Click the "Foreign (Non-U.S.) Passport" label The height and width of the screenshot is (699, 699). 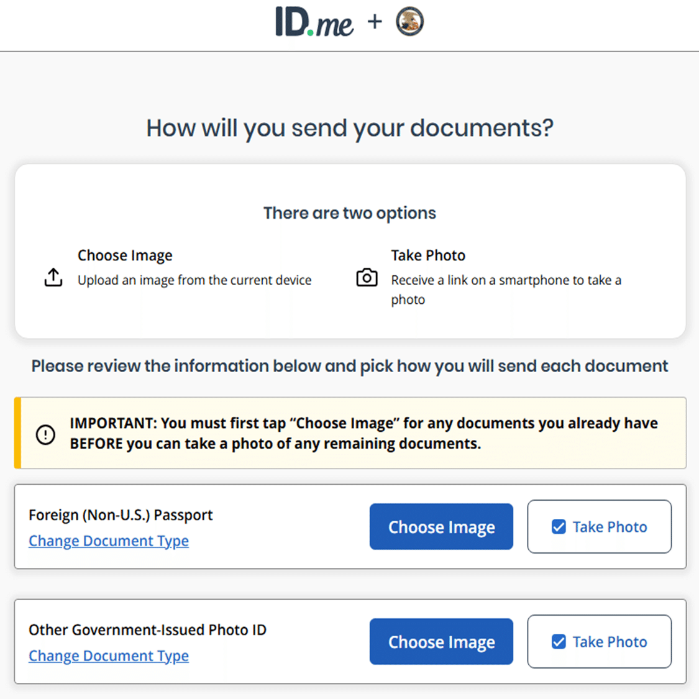tap(121, 514)
